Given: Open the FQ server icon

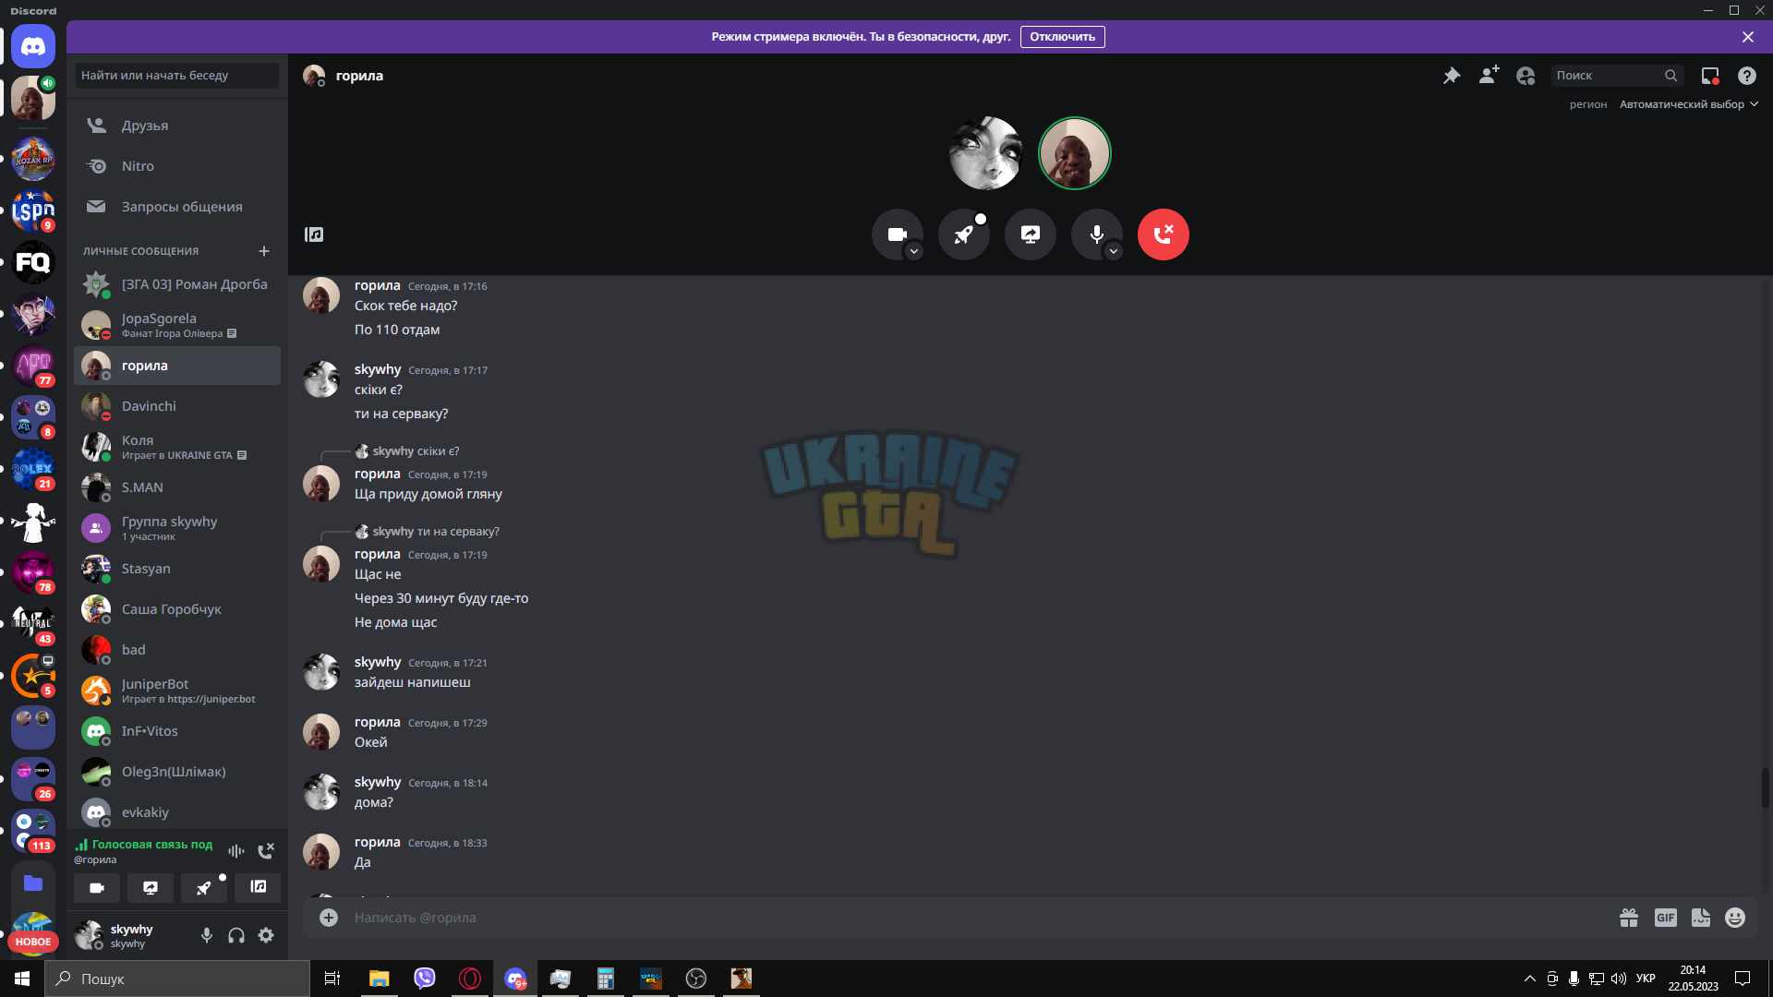Looking at the screenshot, I should (x=33, y=263).
